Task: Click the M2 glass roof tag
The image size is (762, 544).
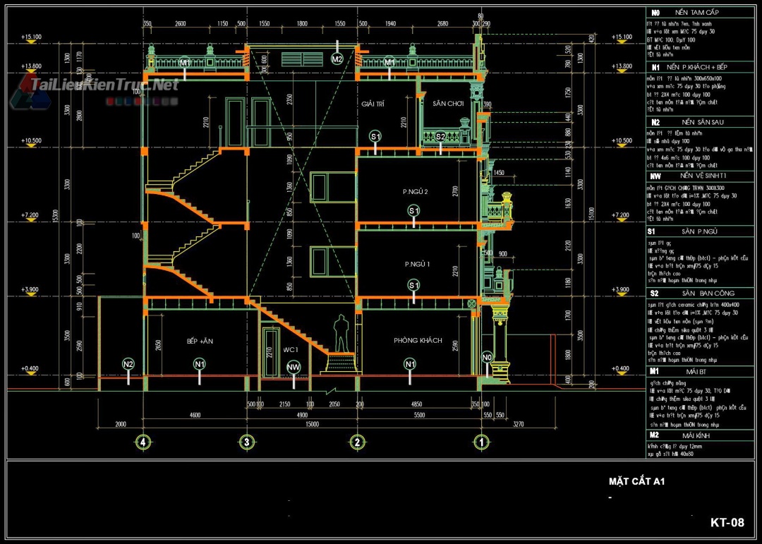Action: (x=337, y=59)
